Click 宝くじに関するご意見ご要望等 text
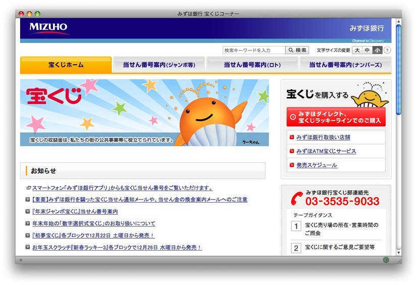The height and width of the screenshot is (285, 417). pos(340,247)
